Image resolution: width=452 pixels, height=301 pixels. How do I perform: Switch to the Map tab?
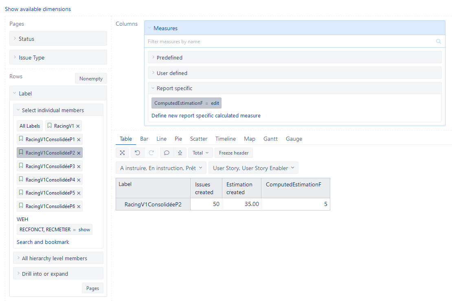click(250, 139)
